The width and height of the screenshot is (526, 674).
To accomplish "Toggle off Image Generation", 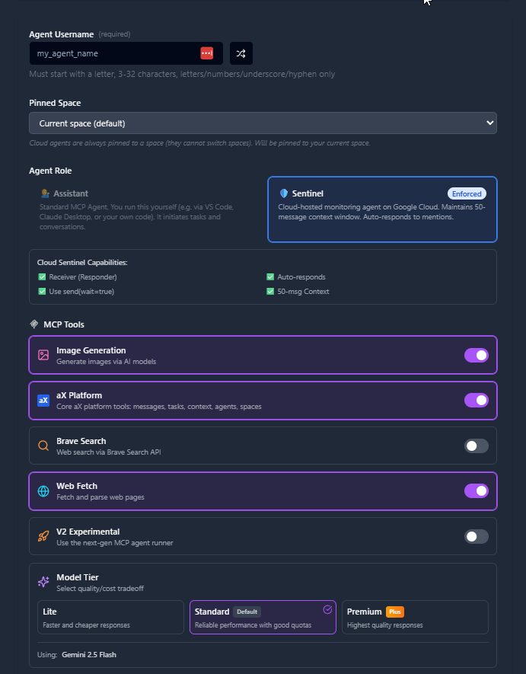I will (x=476, y=355).
